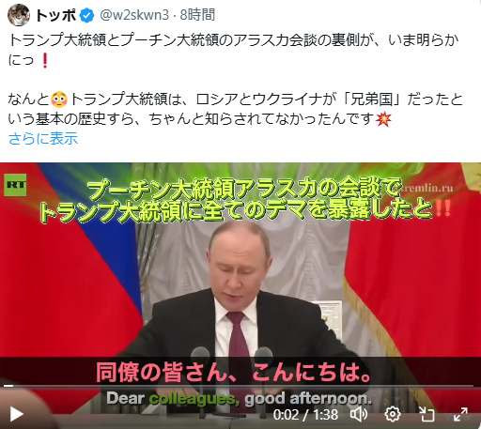This screenshot has width=481, height=429.
Task: Expand tweet with さらに表示 link
Action: pyautogui.click(x=43, y=139)
